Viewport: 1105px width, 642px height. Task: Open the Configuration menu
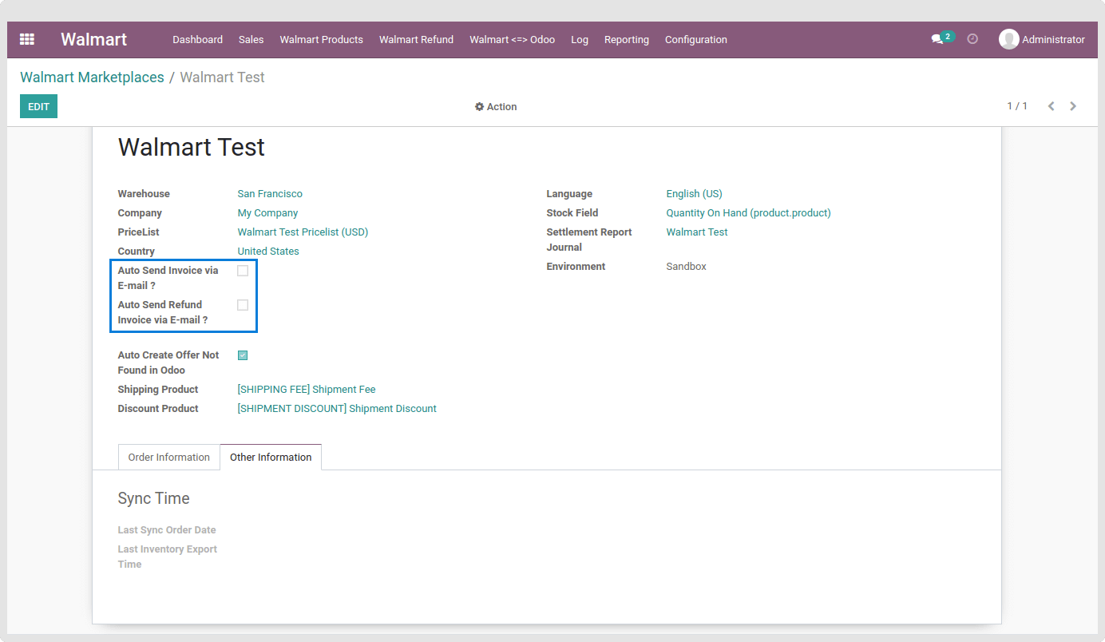pos(696,39)
